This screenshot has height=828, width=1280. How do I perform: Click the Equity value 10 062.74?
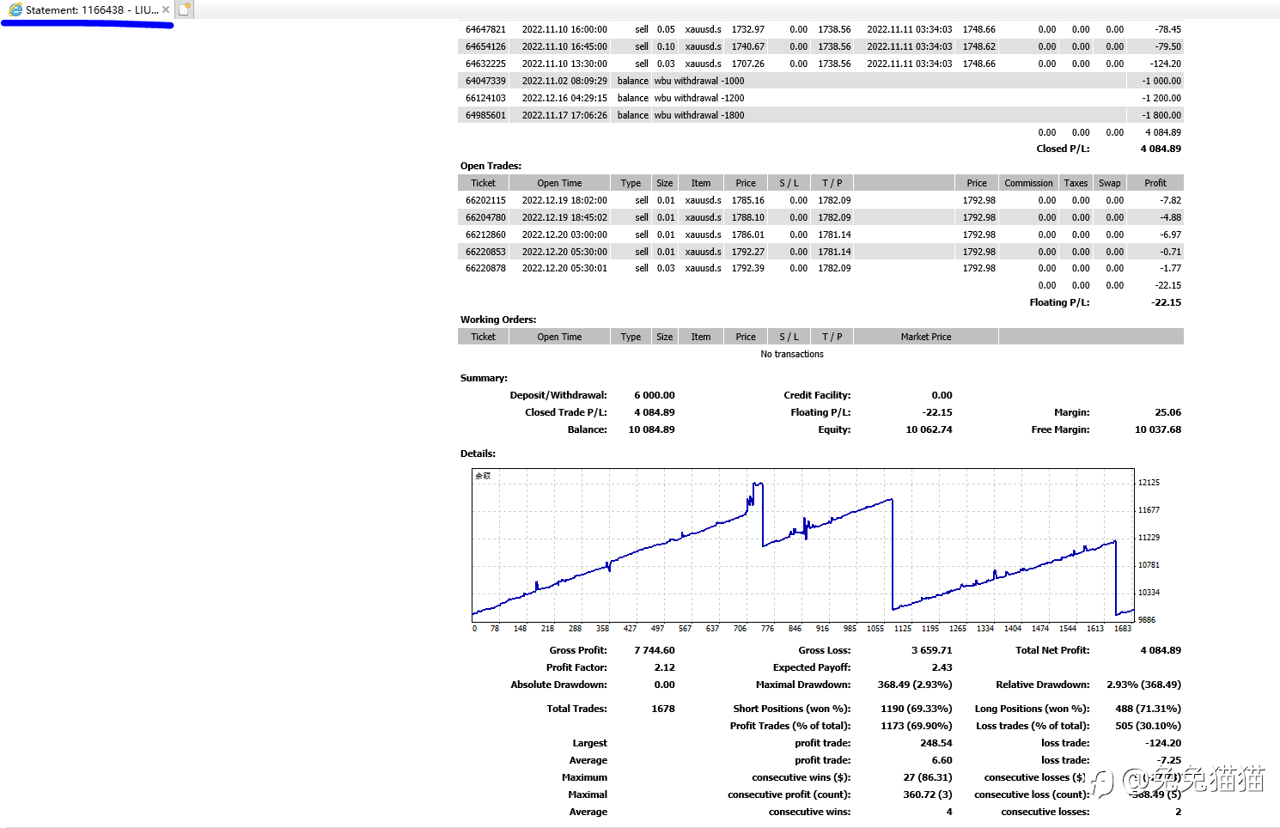click(929, 429)
